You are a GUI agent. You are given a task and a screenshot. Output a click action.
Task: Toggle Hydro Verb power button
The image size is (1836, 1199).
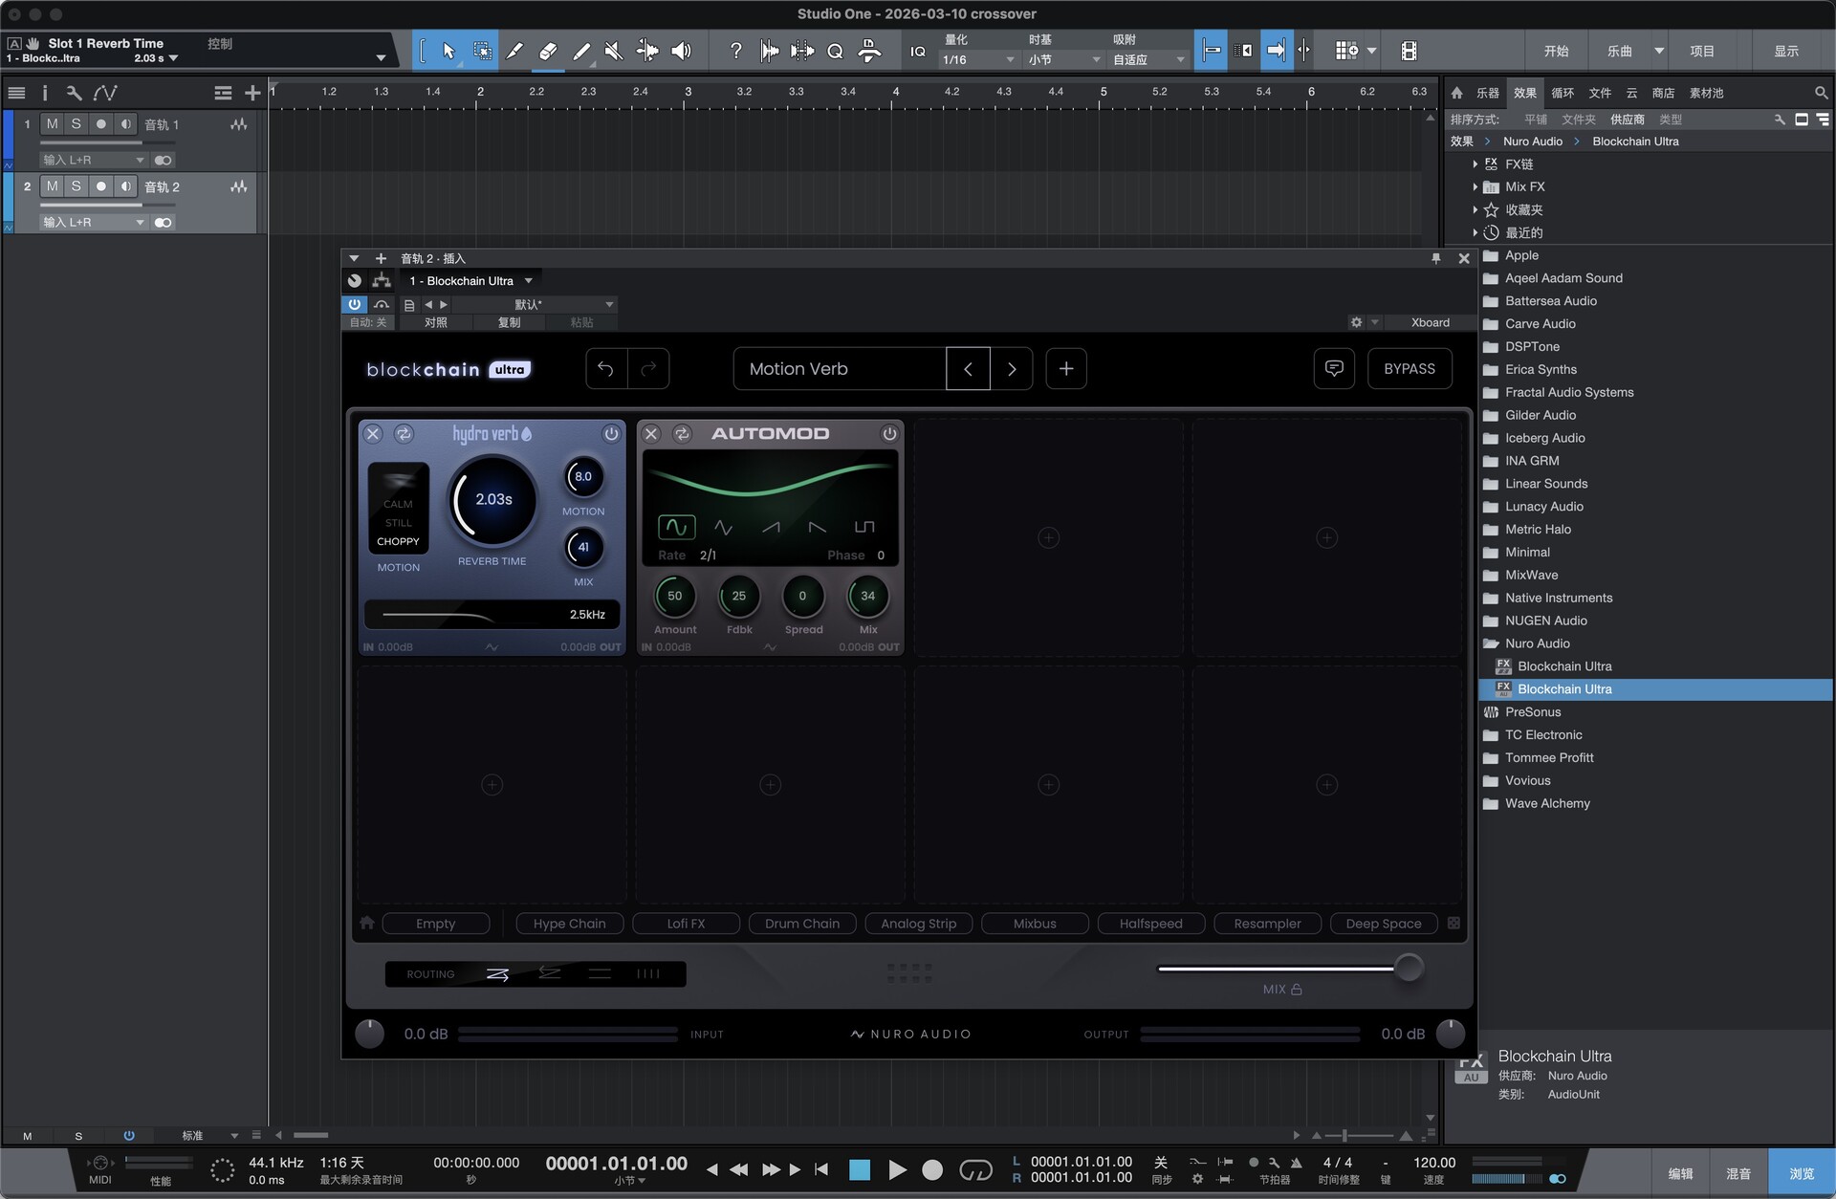[x=610, y=434]
